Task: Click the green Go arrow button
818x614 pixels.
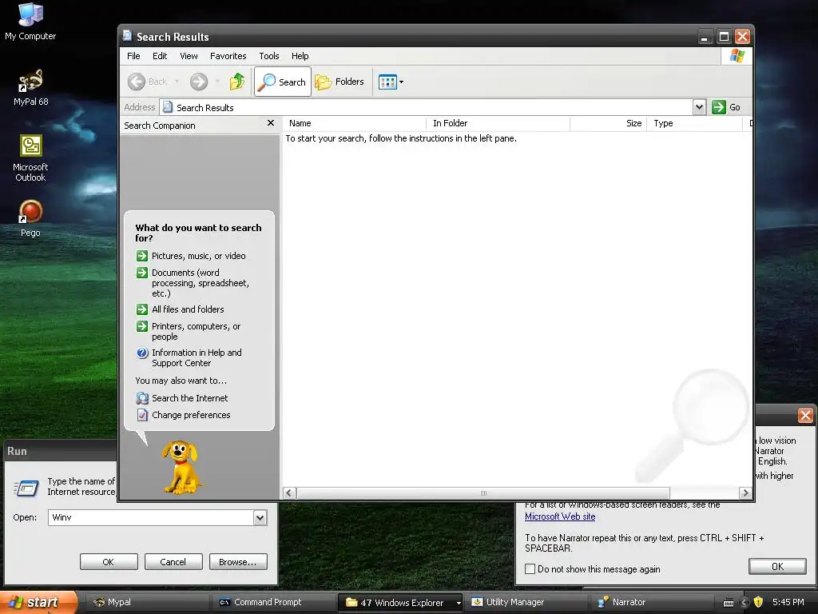Action: (x=719, y=107)
